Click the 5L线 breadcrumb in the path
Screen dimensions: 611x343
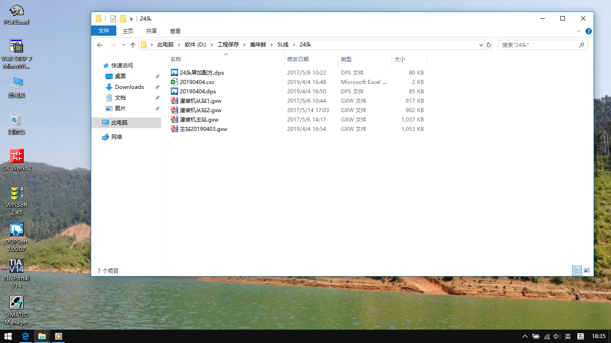point(283,45)
